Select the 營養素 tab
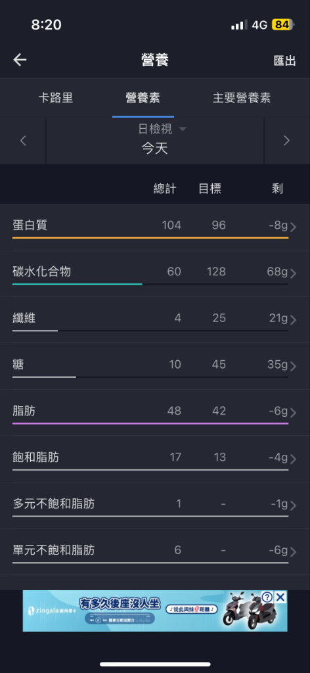This screenshot has width=310, height=673. 143,97
